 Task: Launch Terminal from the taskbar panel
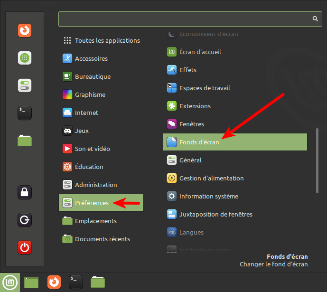pyautogui.click(x=76, y=283)
